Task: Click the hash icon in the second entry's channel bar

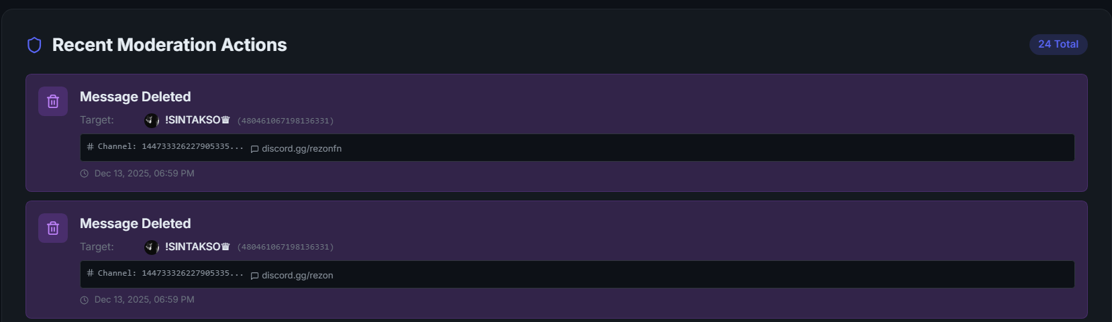Action: 90,273
